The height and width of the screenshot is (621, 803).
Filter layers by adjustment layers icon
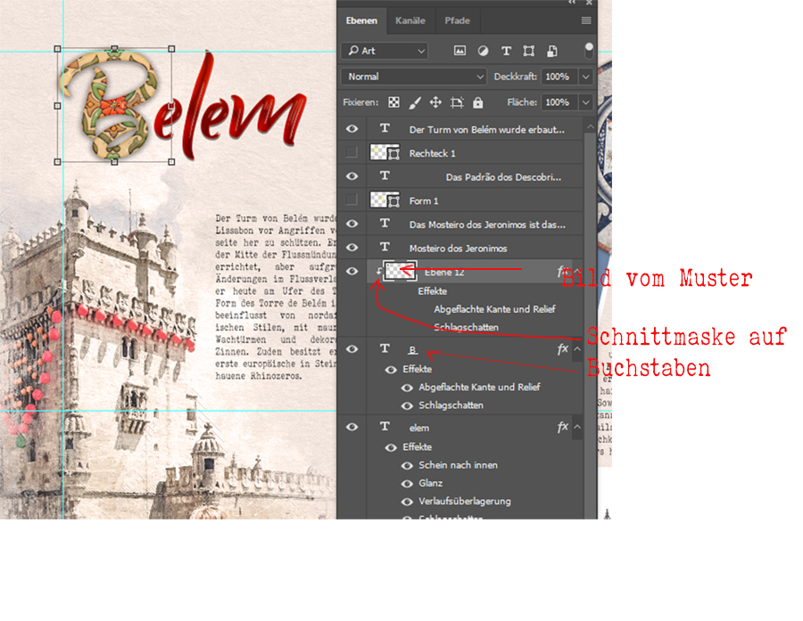(484, 51)
